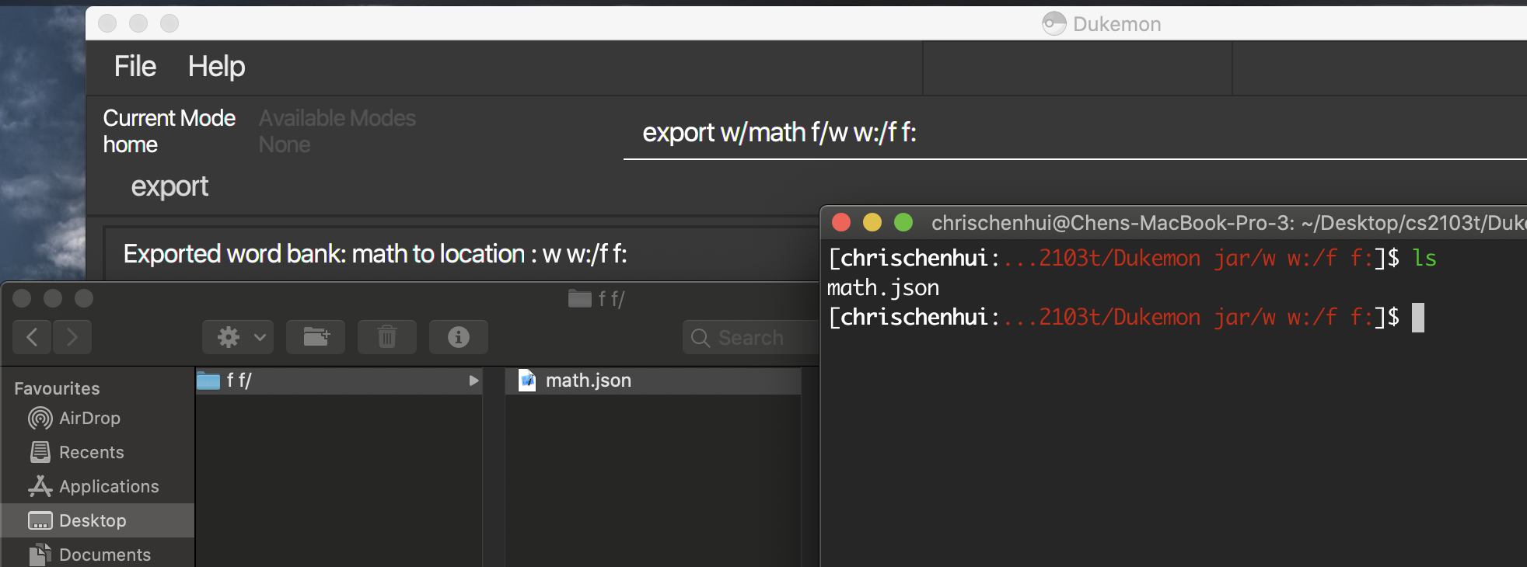Click the 'Exported word bank' result message
This screenshot has height=567, width=1527.
pos(375,254)
